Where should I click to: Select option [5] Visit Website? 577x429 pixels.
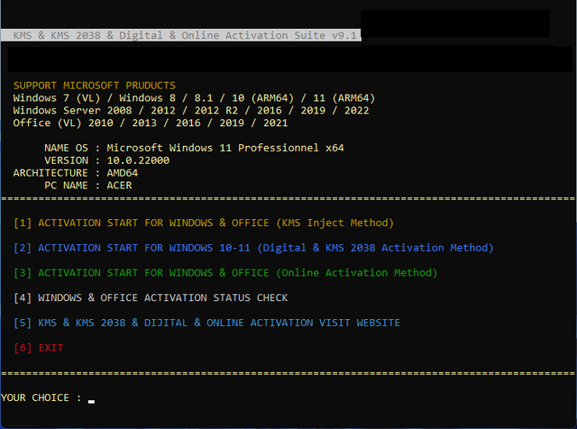tap(206, 323)
